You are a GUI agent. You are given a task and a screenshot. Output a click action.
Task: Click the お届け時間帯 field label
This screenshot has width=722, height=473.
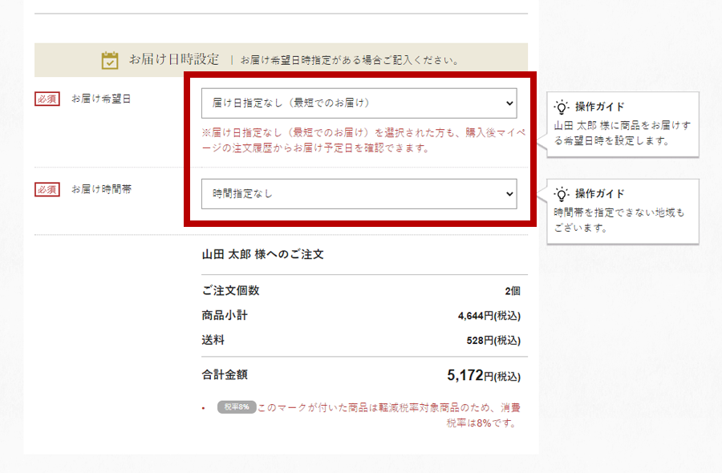(100, 190)
